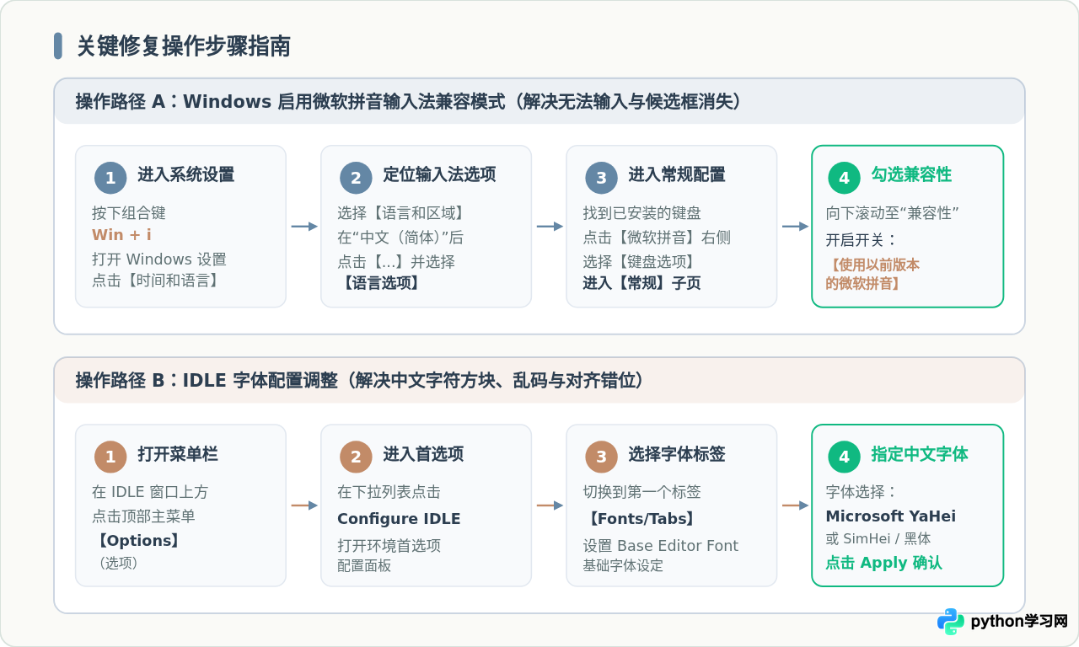Select the line 在下拉列表点击
1079x647 pixels.
[389, 493]
